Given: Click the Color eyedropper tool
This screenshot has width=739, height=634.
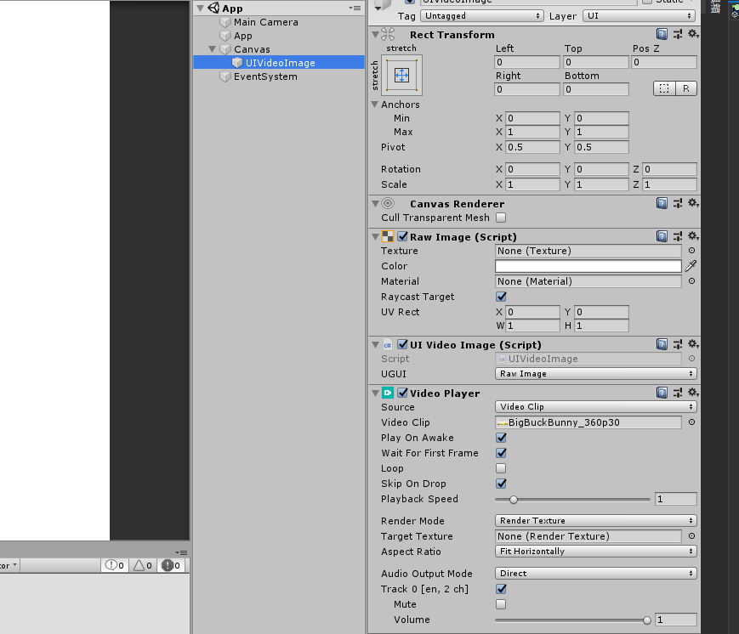Looking at the screenshot, I should [x=691, y=266].
